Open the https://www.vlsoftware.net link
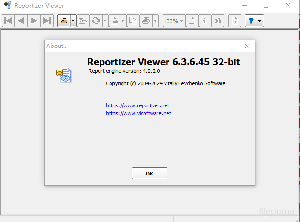300x222 pixels. 138,113
